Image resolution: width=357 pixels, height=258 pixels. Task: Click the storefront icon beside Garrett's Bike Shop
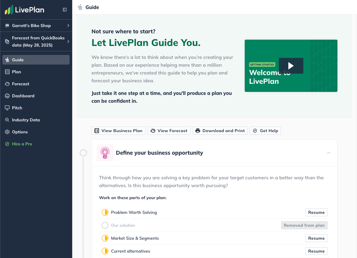click(x=7, y=26)
